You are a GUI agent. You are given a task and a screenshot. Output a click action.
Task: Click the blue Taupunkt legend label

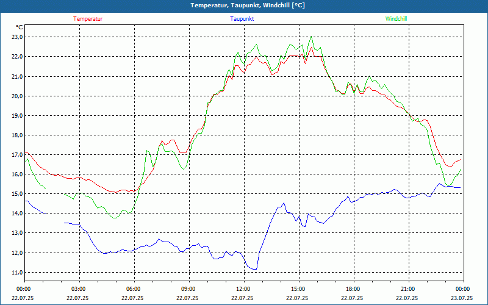coord(242,19)
